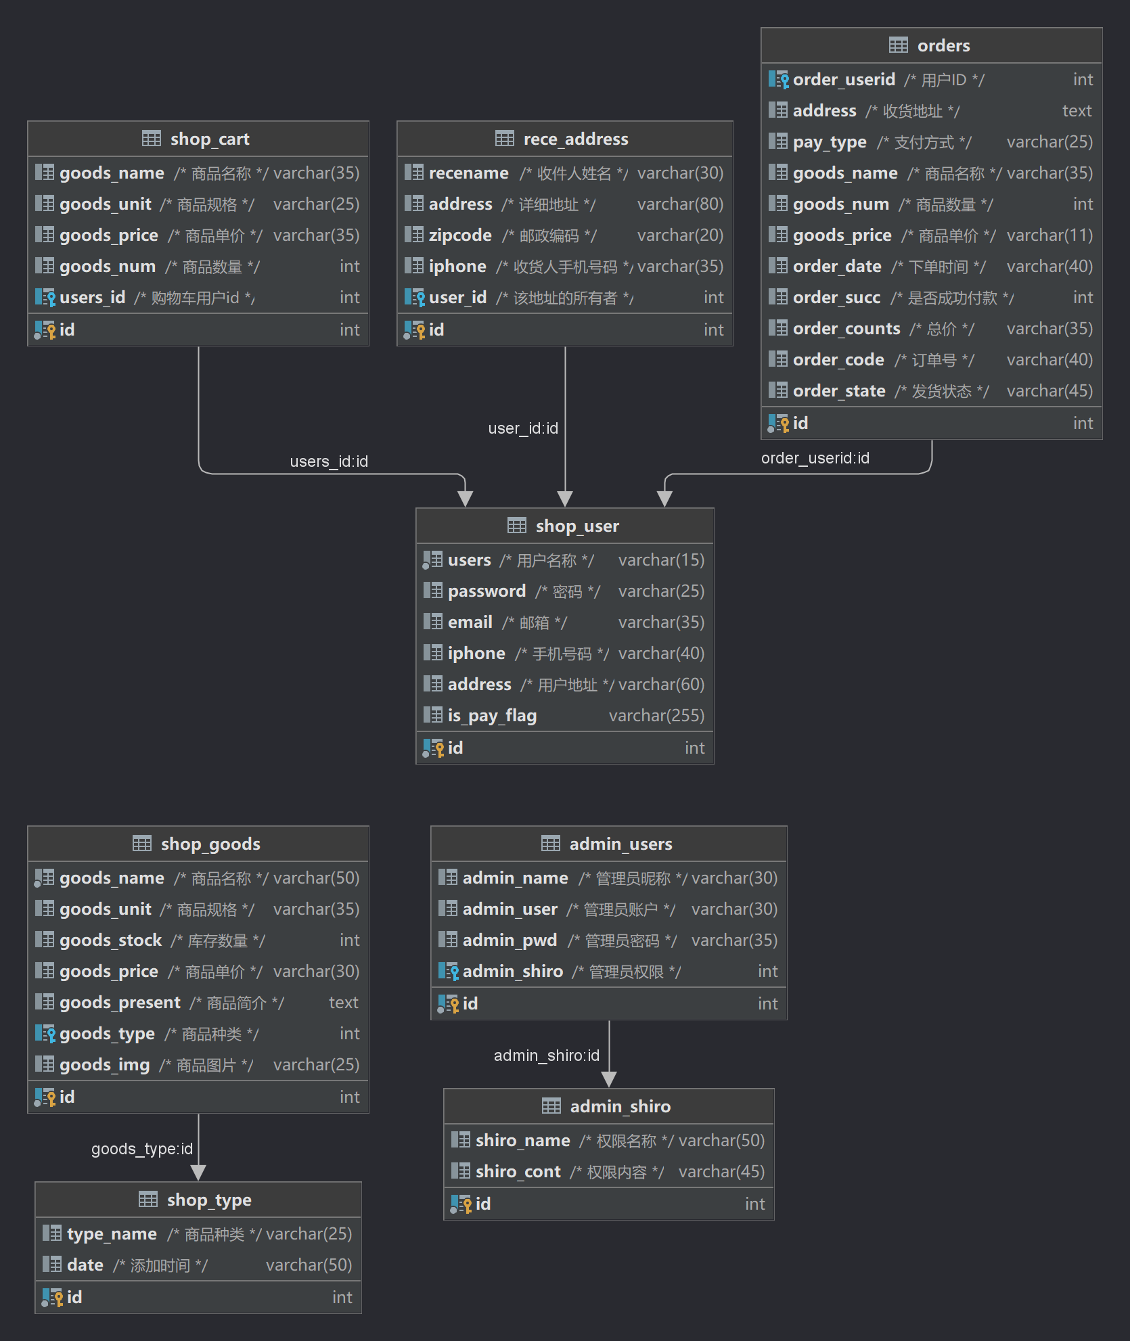Select goods_unit column in shop_cart table

pyautogui.click(x=198, y=204)
